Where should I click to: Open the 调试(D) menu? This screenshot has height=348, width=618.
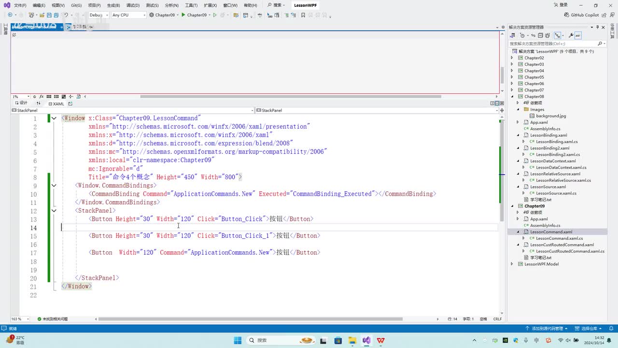(x=133, y=5)
